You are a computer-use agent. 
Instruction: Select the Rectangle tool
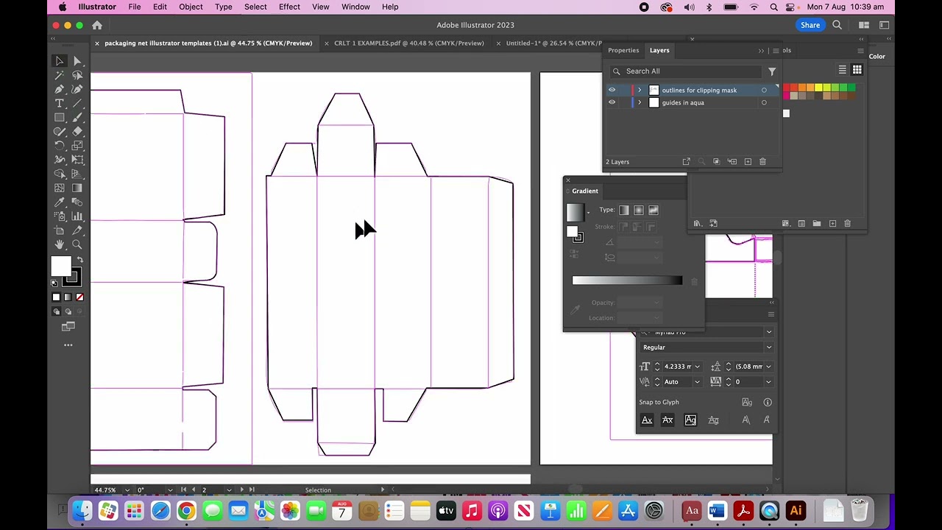60,118
